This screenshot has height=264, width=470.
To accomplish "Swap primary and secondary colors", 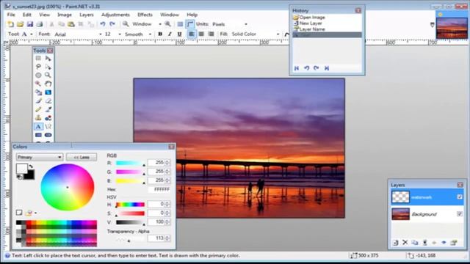I will (31, 166).
